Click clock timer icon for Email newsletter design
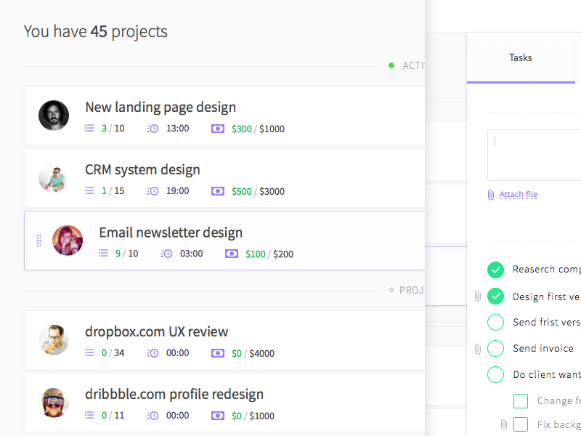Image resolution: width=581 pixels, height=436 pixels. [x=166, y=254]
